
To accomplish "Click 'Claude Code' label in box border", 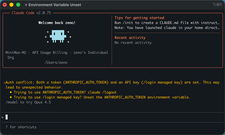I will pyautogui.click(x=23, y=13).
